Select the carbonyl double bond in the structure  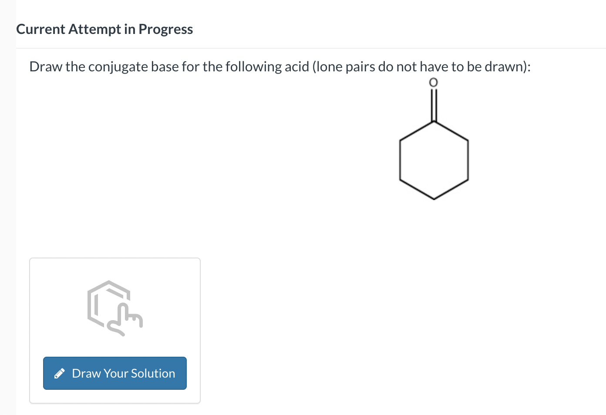point(434,104)
